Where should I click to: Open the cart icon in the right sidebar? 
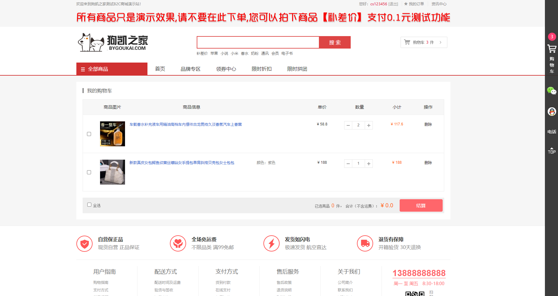pyautogui.click(x=552, y=49)
